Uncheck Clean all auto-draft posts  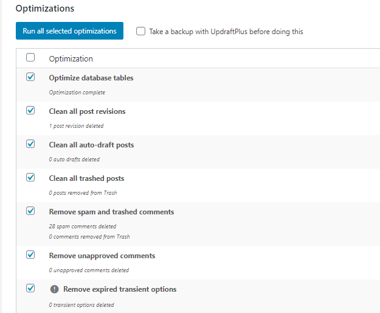pos(30,144)
